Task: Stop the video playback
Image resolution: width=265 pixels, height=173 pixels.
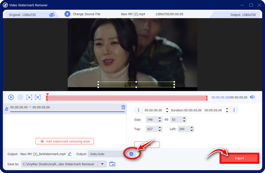Action: pos(20,97)
